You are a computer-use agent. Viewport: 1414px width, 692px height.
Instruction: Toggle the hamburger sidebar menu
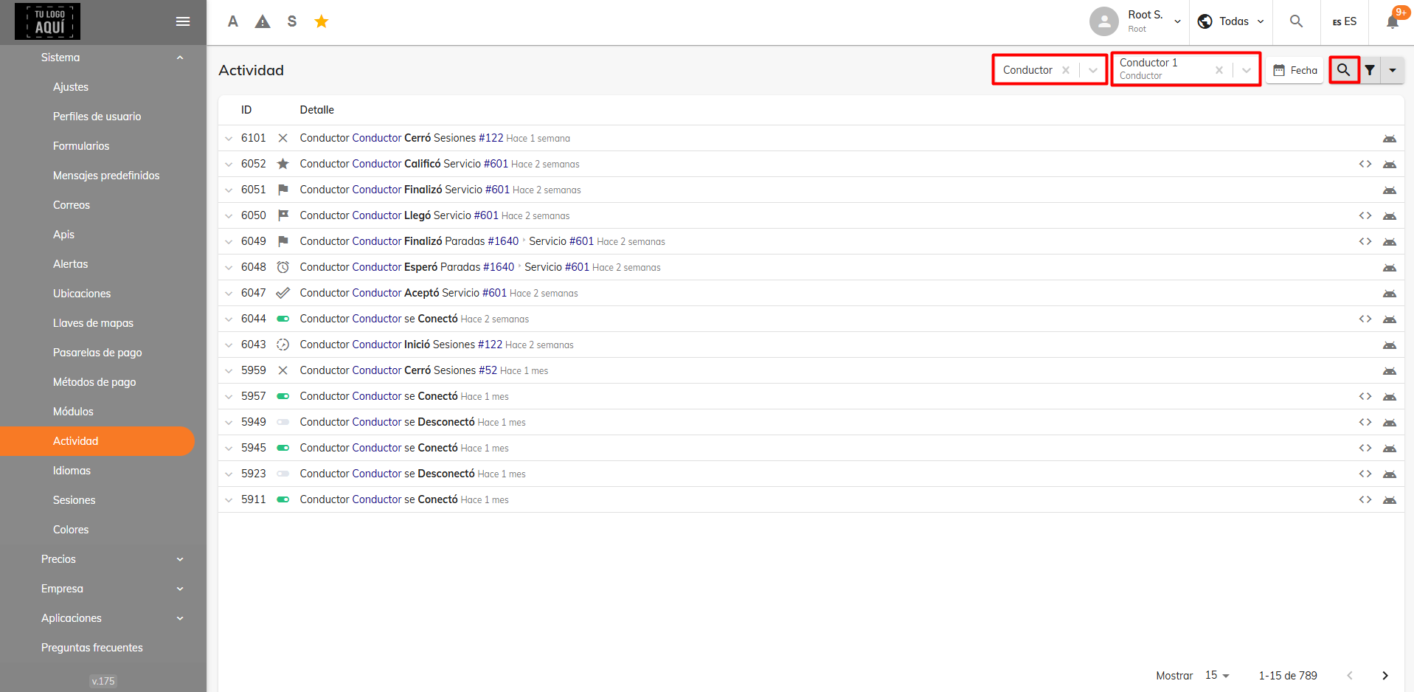tap(183, 21)
